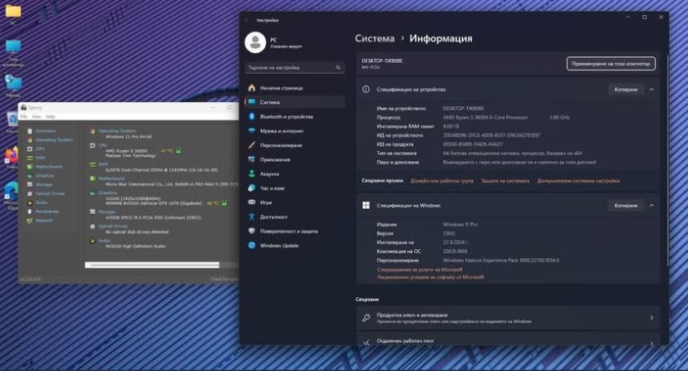The image size is (688, 371).
Task: Click the Motherboard heading in Speccy summary panel
Action: click(x=111, y=178)
